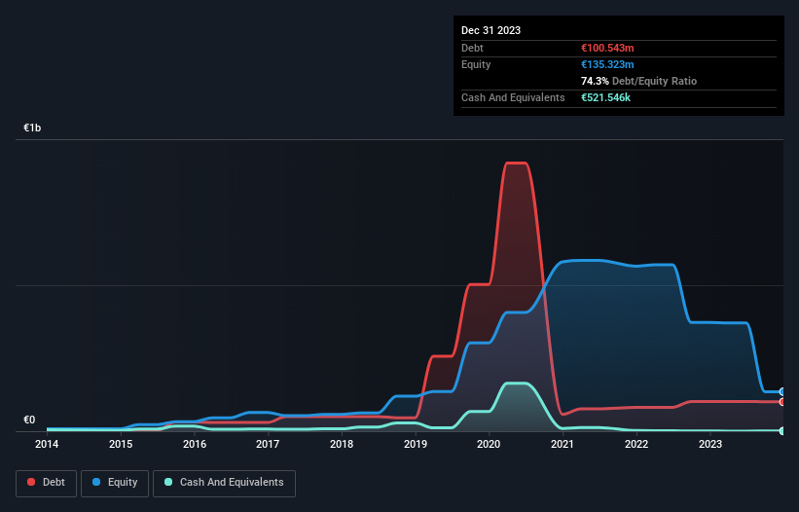This screenshot has width=799, height=512.
Task: Select the blue Equity end-point marker
Action: click(782, 391)
